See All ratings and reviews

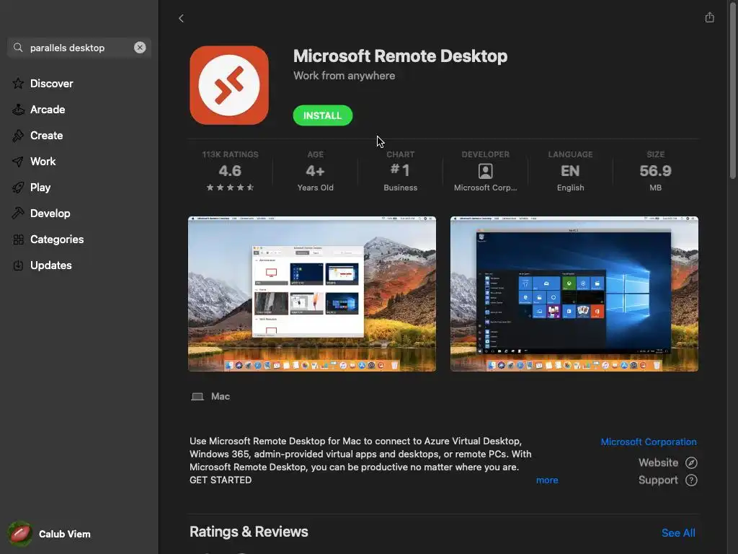pyautogui.click(x=678, y=533)
